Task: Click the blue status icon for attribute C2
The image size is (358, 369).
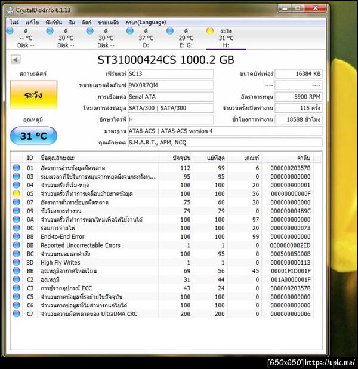Action: 17,279
